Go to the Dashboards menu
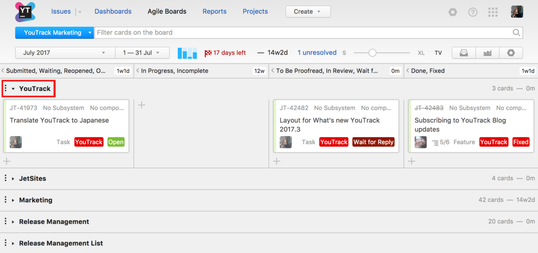Screen dimensions: 538x253 point(113,12)
